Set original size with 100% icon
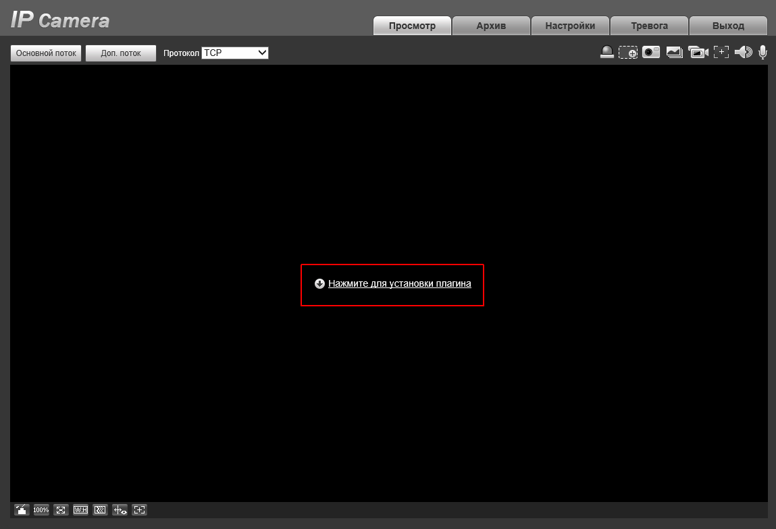 click(41, 509)
